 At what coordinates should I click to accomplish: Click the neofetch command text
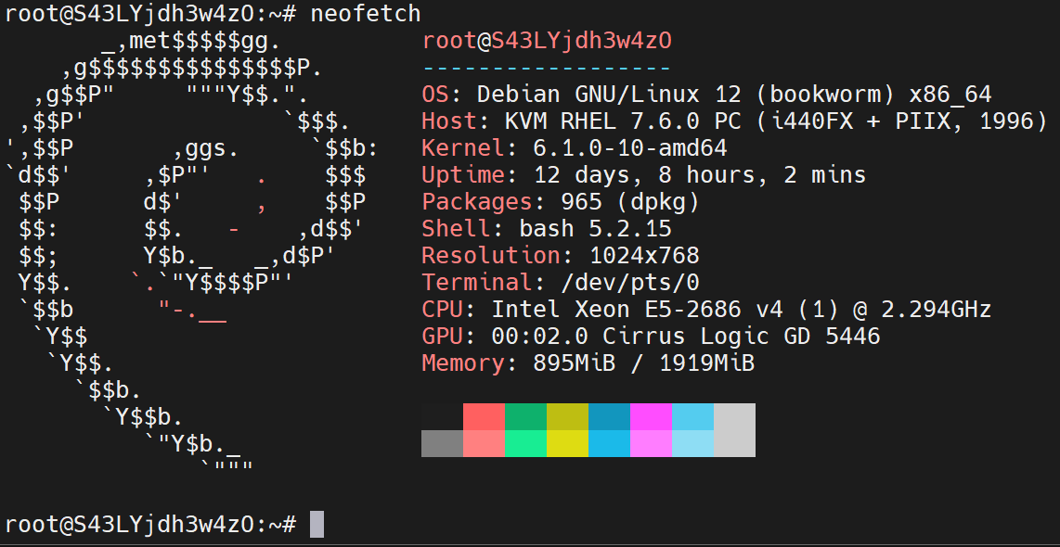(365, 14)
